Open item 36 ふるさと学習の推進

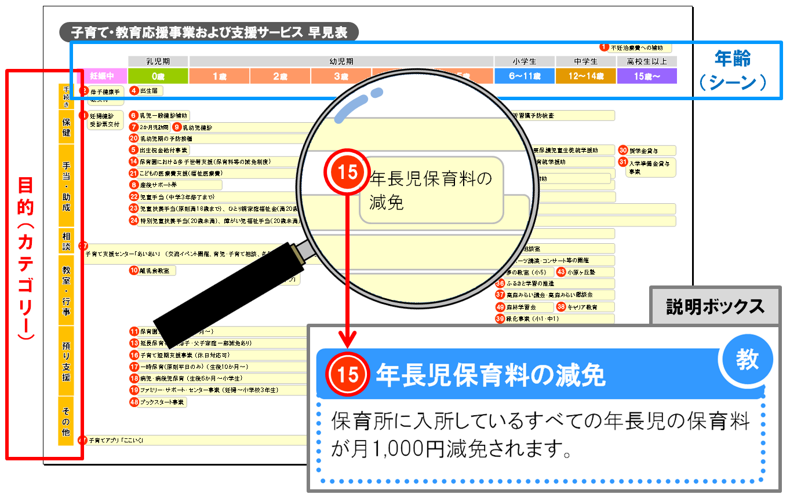point(555,283)
